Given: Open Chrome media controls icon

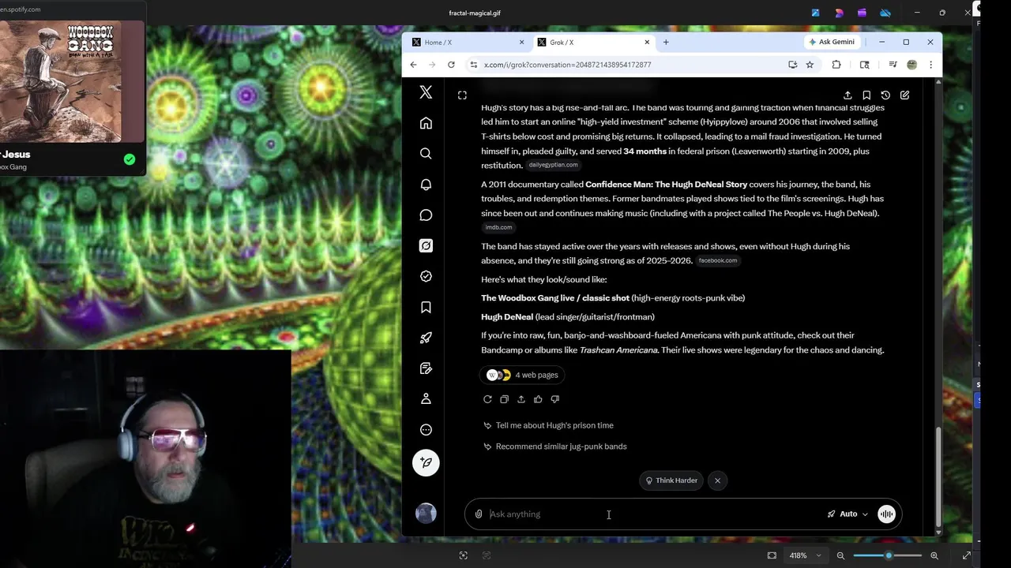Looking at the screenshot, I should [x=893, y=65].
